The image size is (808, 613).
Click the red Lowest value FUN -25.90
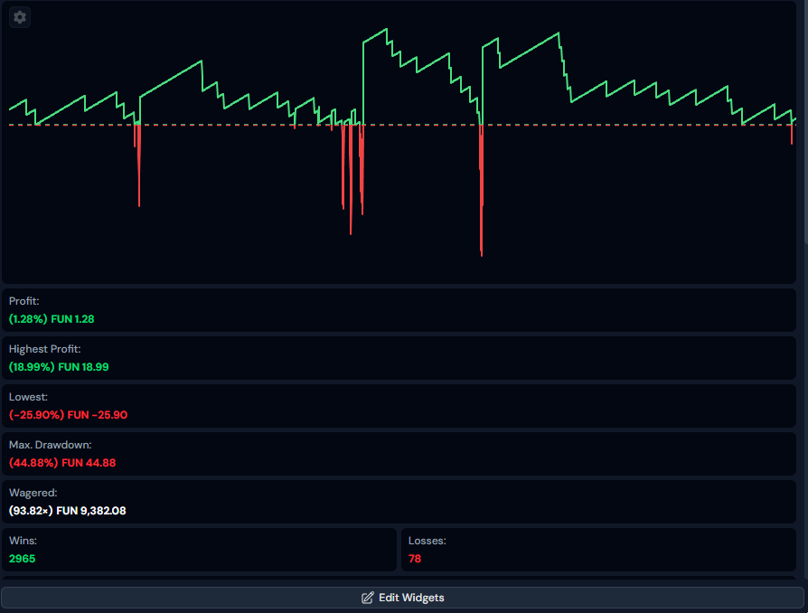click(x=68, y=415)
